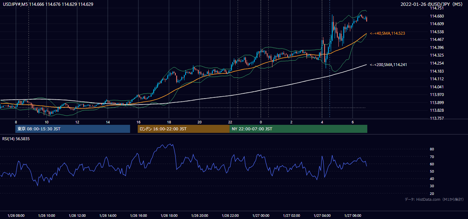Click price axis value 114.751
468x219 pixels.
(437, 8)
